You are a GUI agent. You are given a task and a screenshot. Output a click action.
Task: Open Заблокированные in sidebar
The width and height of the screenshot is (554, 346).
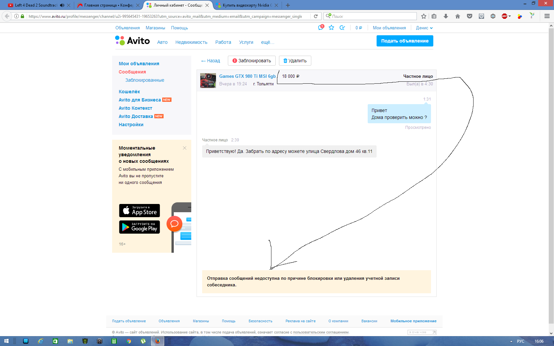point(145,80)
